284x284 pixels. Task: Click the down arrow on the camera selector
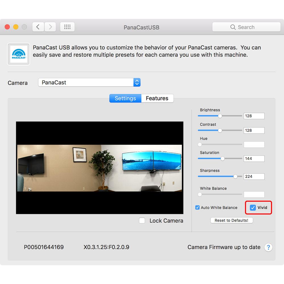click(136, 84)
